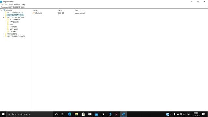Select SYSTEM key
Image resolution: width=208 pixels, height=117 pixels.
[x=13, y=32]
